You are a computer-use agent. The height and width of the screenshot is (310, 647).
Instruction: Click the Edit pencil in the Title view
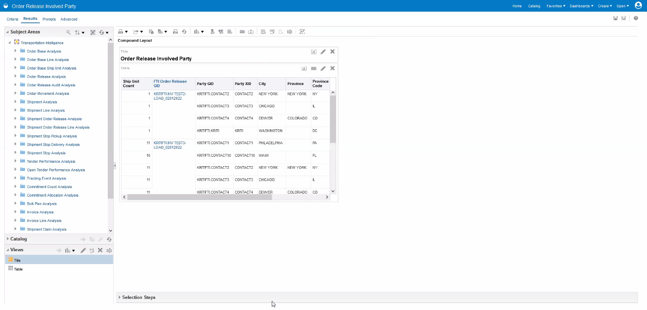point(323,52)
